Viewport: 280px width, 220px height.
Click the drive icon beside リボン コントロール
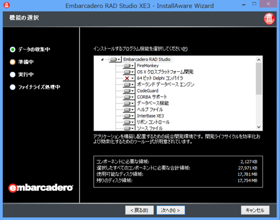[x=127, y=122]
